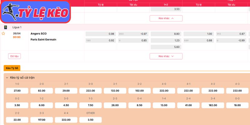Screen dimensions: 250x125
Task: Select the 2-1 score odds 29.00
Action: (66, 91)
